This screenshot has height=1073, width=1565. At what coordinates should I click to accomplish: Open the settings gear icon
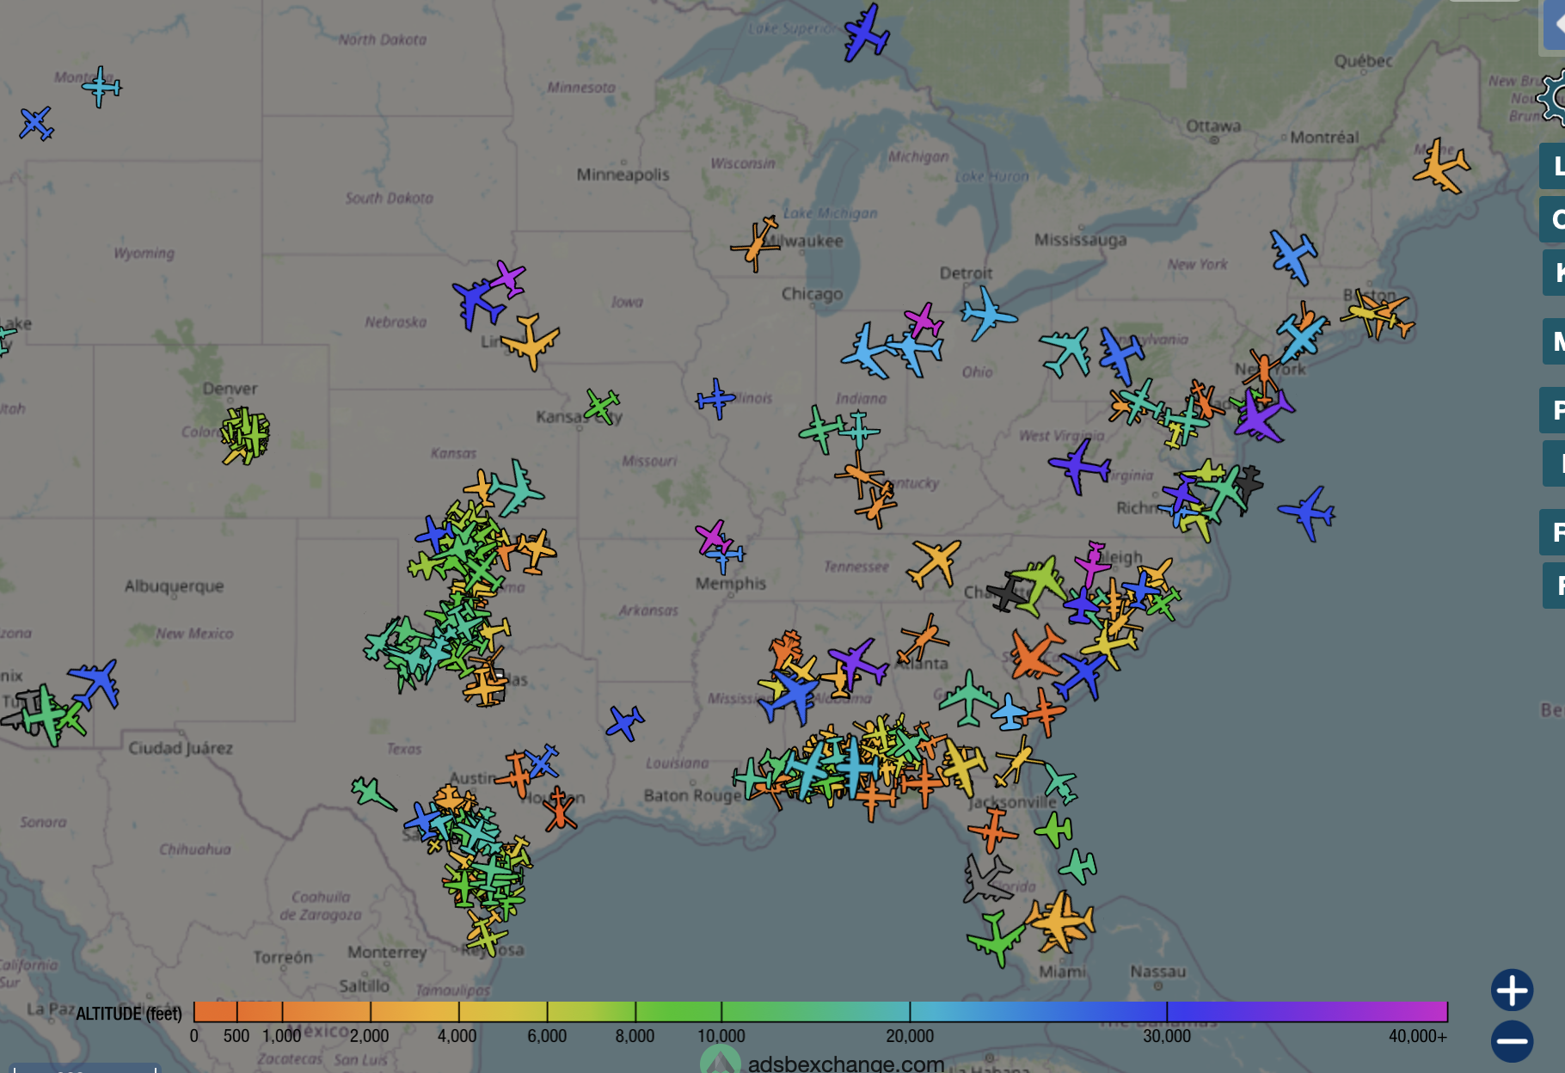click(x=1555, y=100)
